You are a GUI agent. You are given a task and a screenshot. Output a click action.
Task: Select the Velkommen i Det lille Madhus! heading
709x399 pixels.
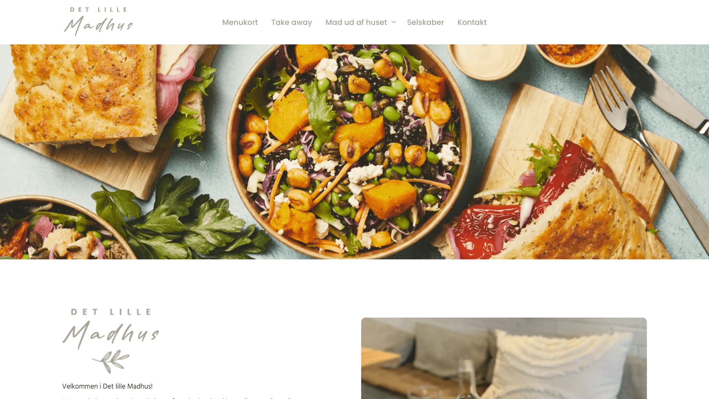tap(107, 386)
